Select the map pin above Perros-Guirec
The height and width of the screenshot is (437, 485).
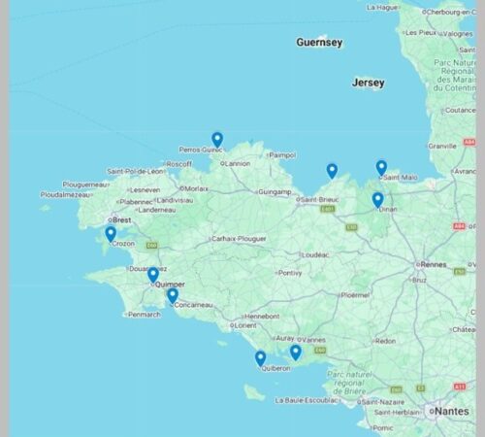click(217, 140)
